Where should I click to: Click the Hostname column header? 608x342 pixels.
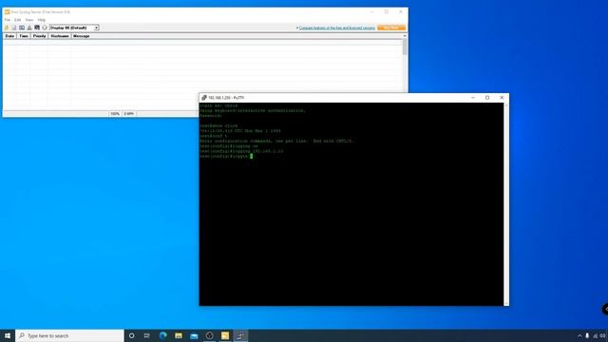point(60,36)
